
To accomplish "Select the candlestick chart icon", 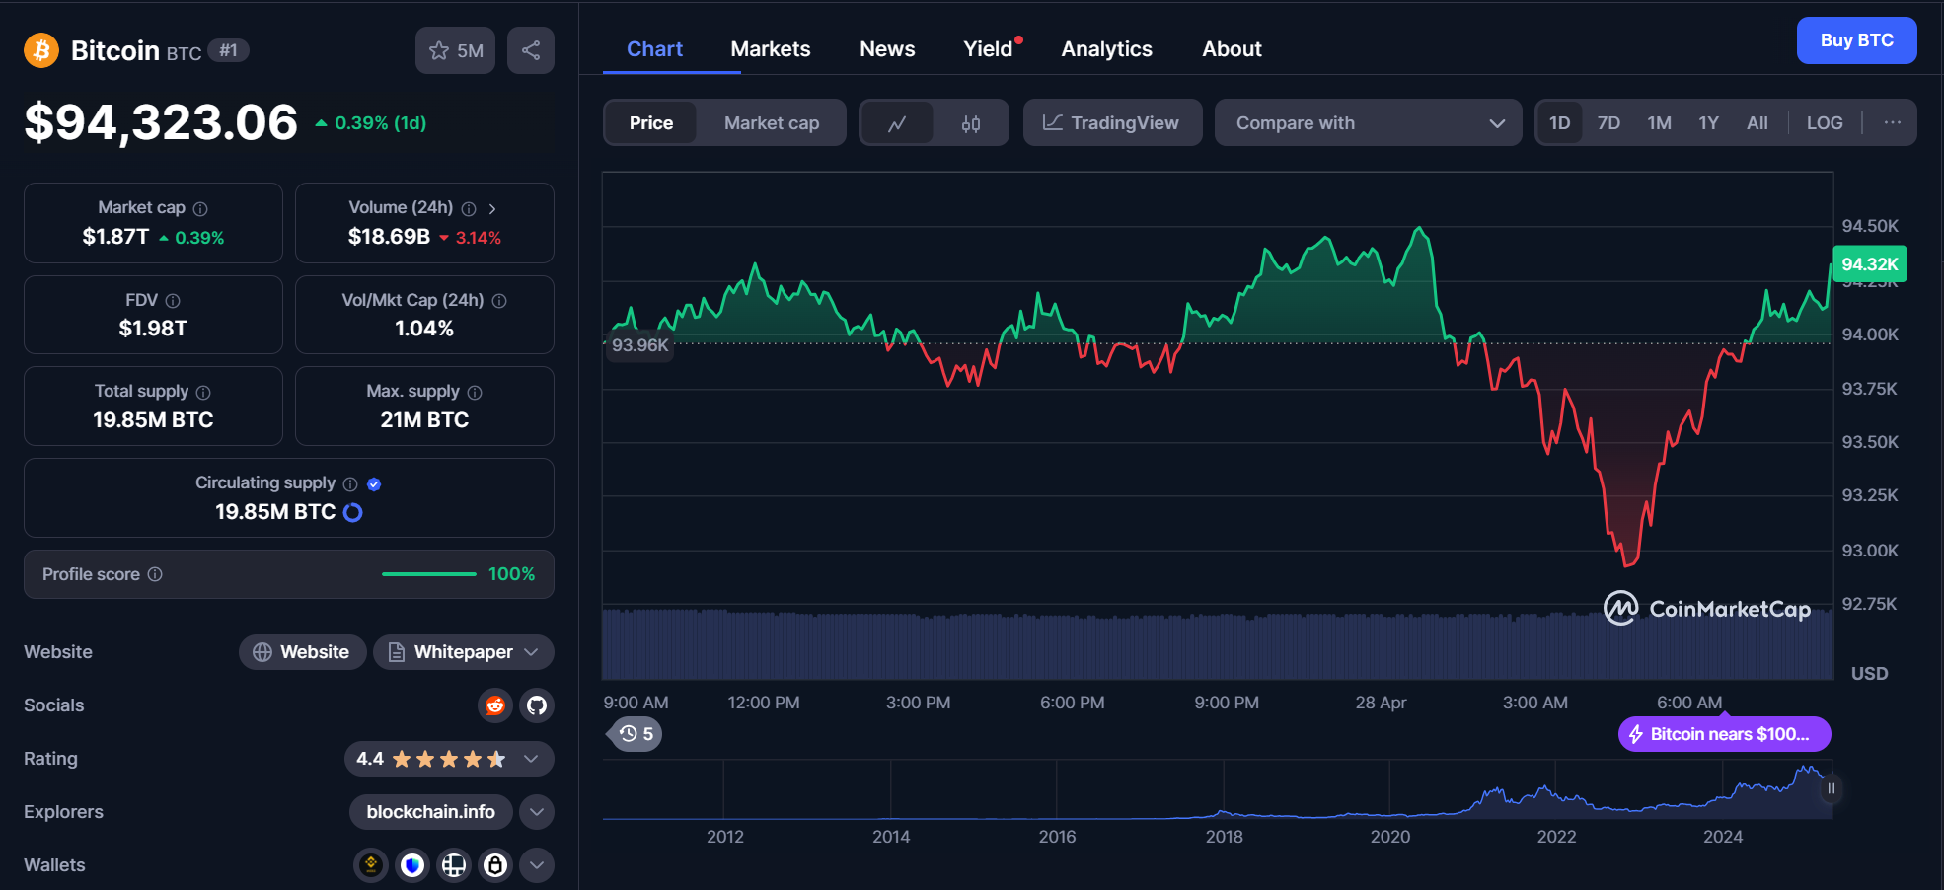I will tap(970, 122).
